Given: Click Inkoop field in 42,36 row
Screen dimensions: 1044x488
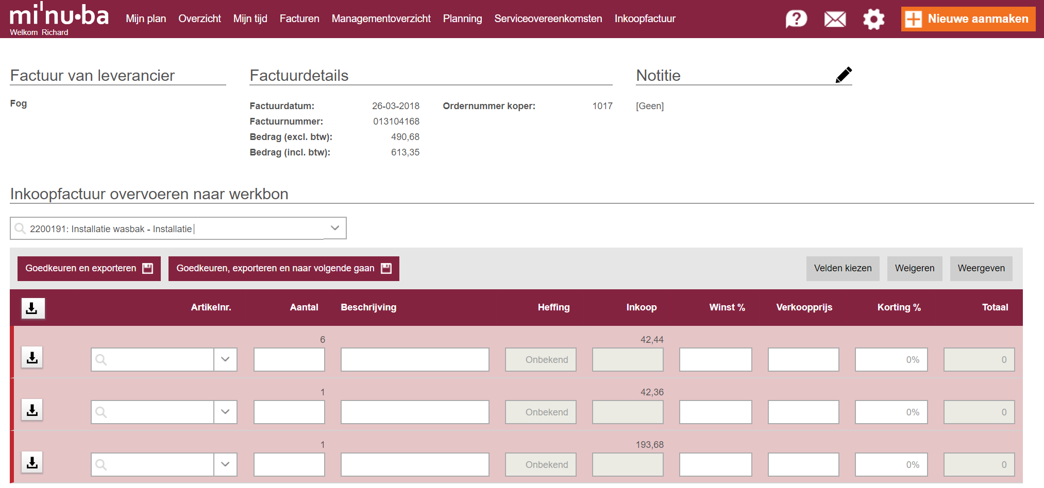Looking at the screenshot, I should tap(628, 412).
